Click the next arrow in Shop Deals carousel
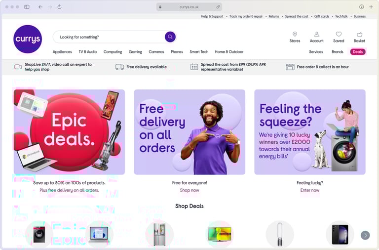The height and width of the screenshot is (250, 379). tap(365, 235)
